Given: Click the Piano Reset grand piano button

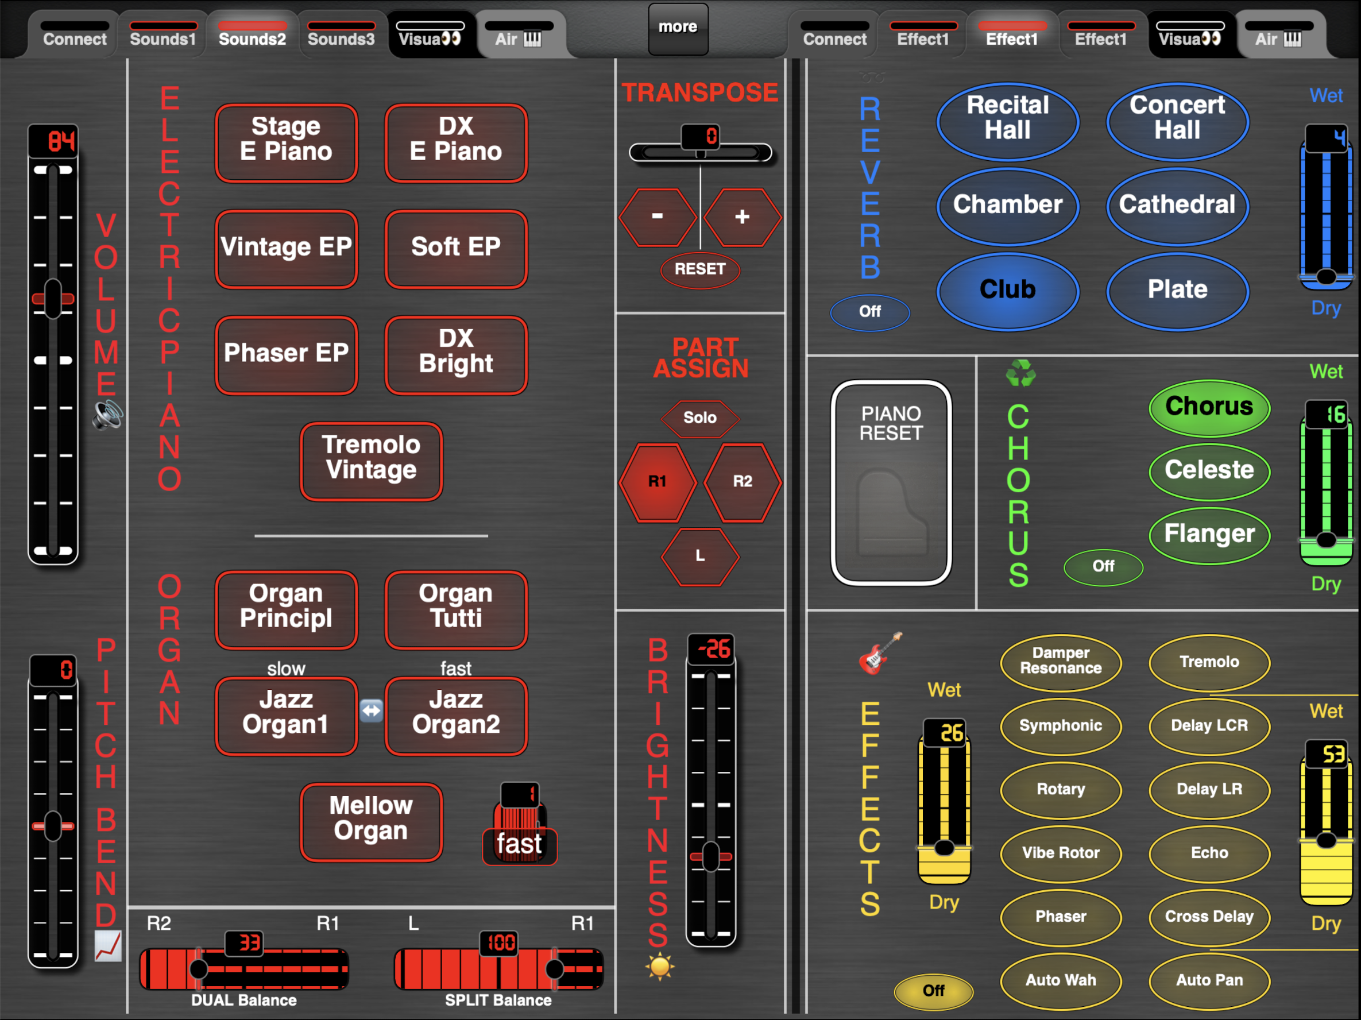Looking at the screenshot, I should 891,482.
